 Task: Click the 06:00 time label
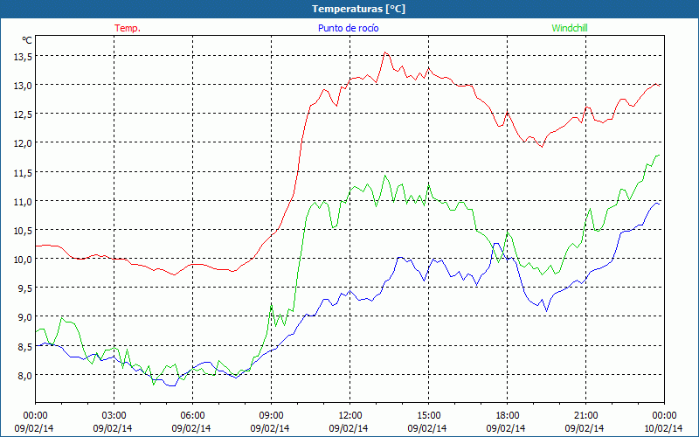coord(192,416)
